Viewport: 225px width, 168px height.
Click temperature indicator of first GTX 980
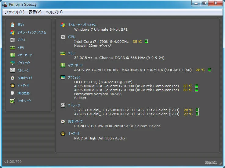pos(197,86)
